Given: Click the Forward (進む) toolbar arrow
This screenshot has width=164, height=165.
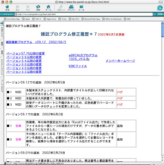Looking at the screenshot, I should pyautogui.click(x=18, y=8).
